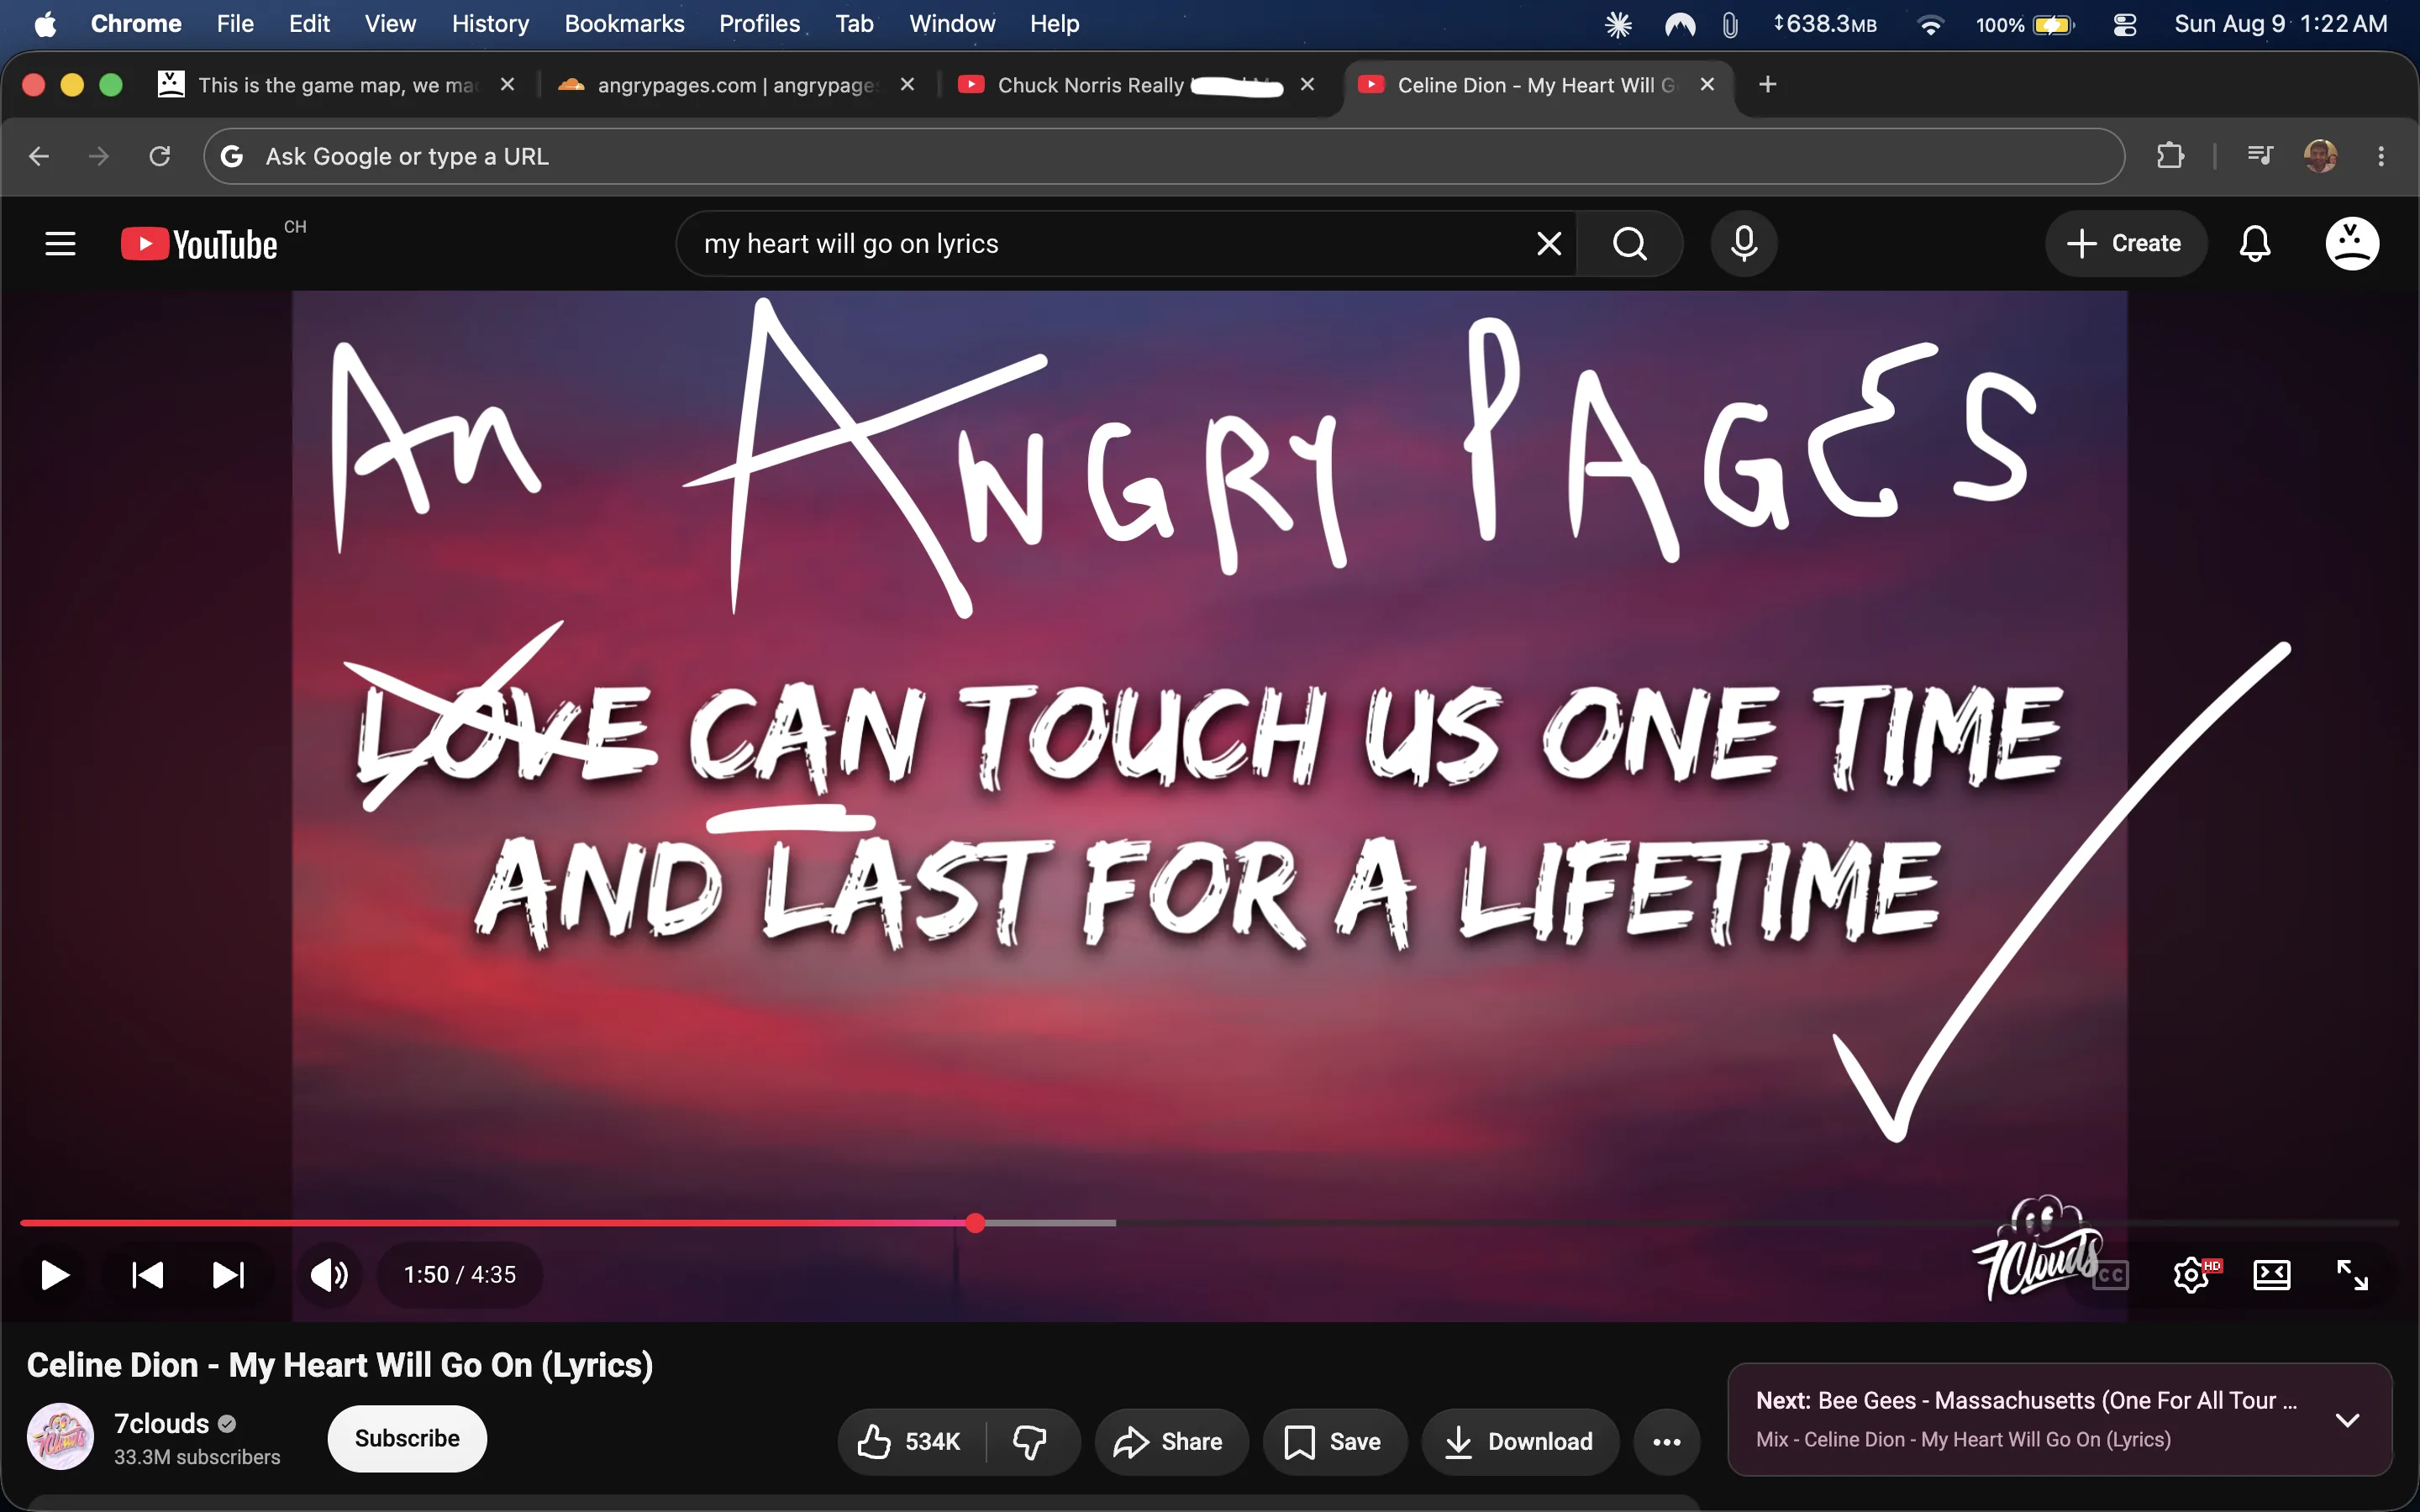The width and height of the screenshot is (2420, 1512).
Task: Seek the video using the progress bar
Action: click(x=1209, y=1223)
